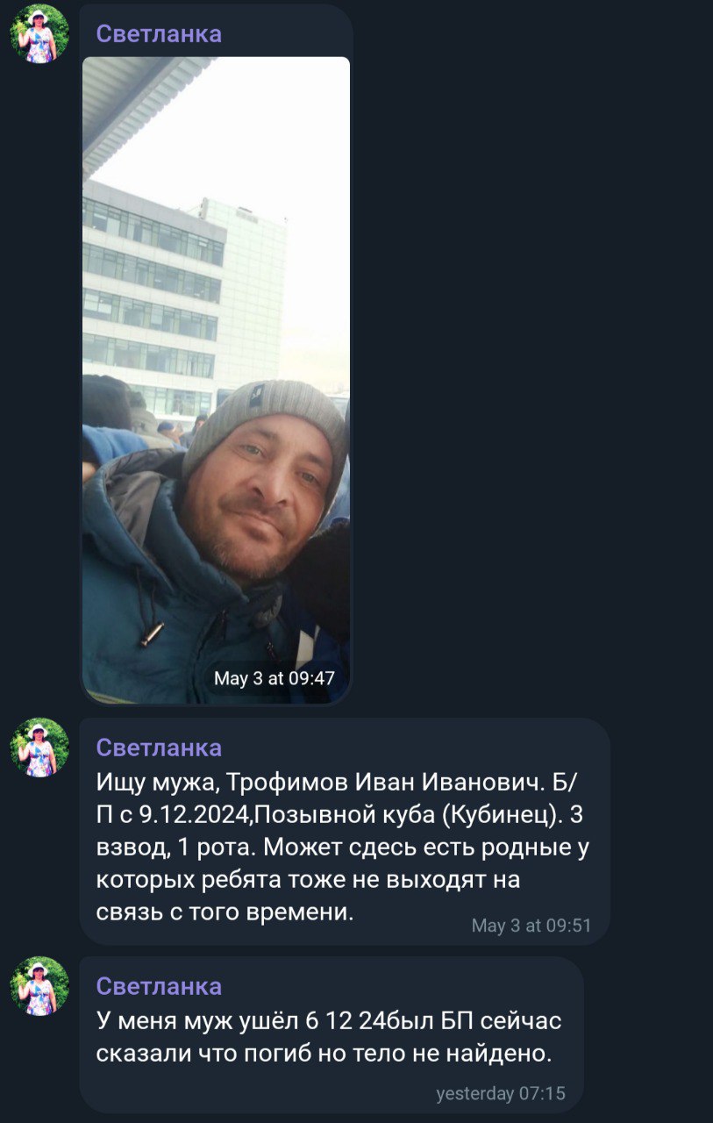Select message starting "Ищу мужа, Трофимов"

coord(345,830)
